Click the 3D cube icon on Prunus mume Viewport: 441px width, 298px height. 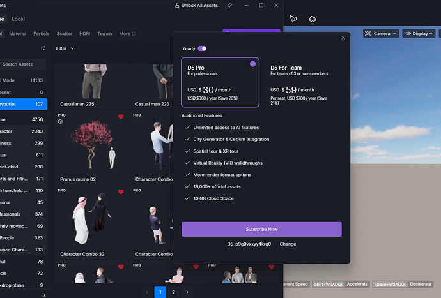coord(61,122)
